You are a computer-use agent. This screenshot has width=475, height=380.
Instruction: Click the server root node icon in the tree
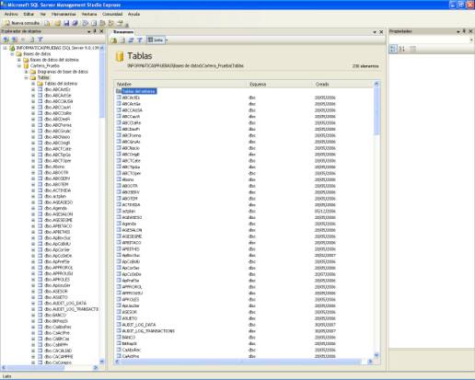tap(12, 48)
